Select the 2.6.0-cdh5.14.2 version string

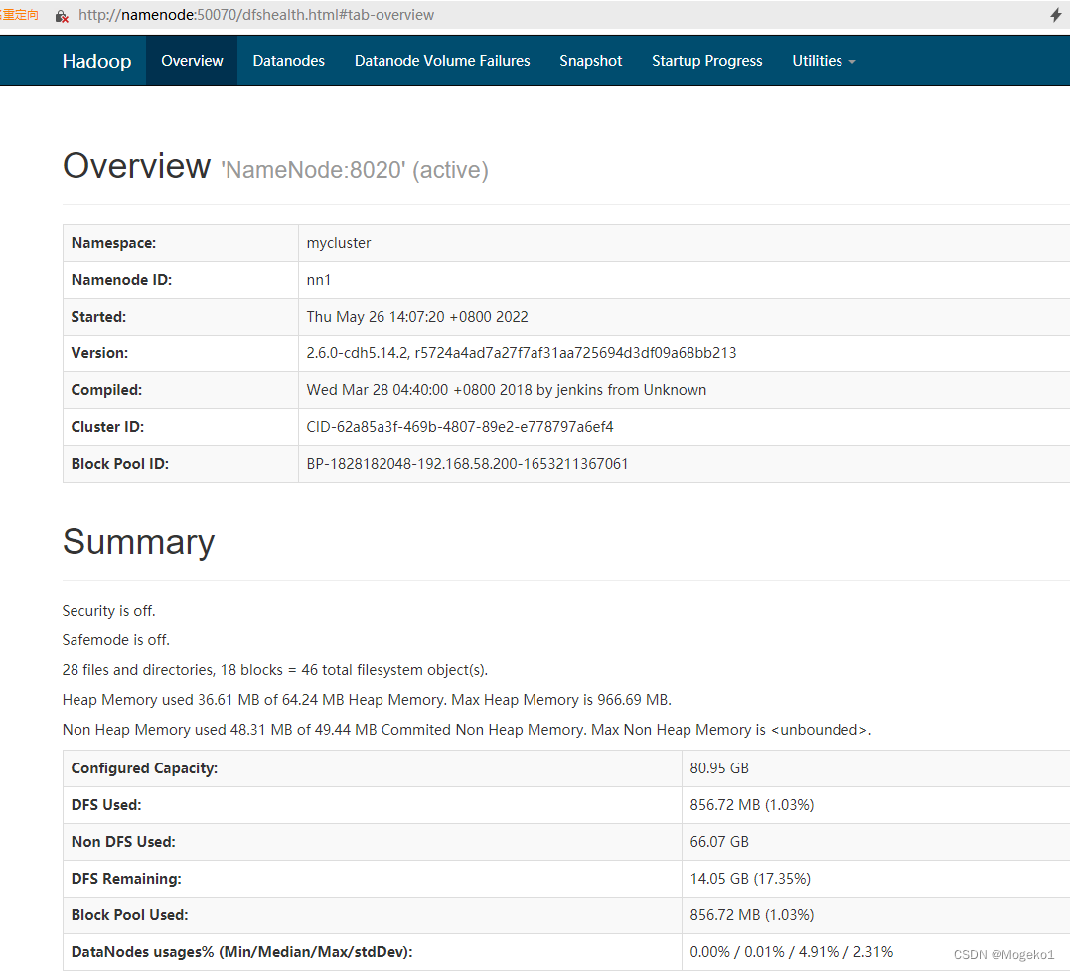(522, 353)
